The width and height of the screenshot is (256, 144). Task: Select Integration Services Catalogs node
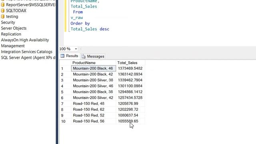pos(27,52)
